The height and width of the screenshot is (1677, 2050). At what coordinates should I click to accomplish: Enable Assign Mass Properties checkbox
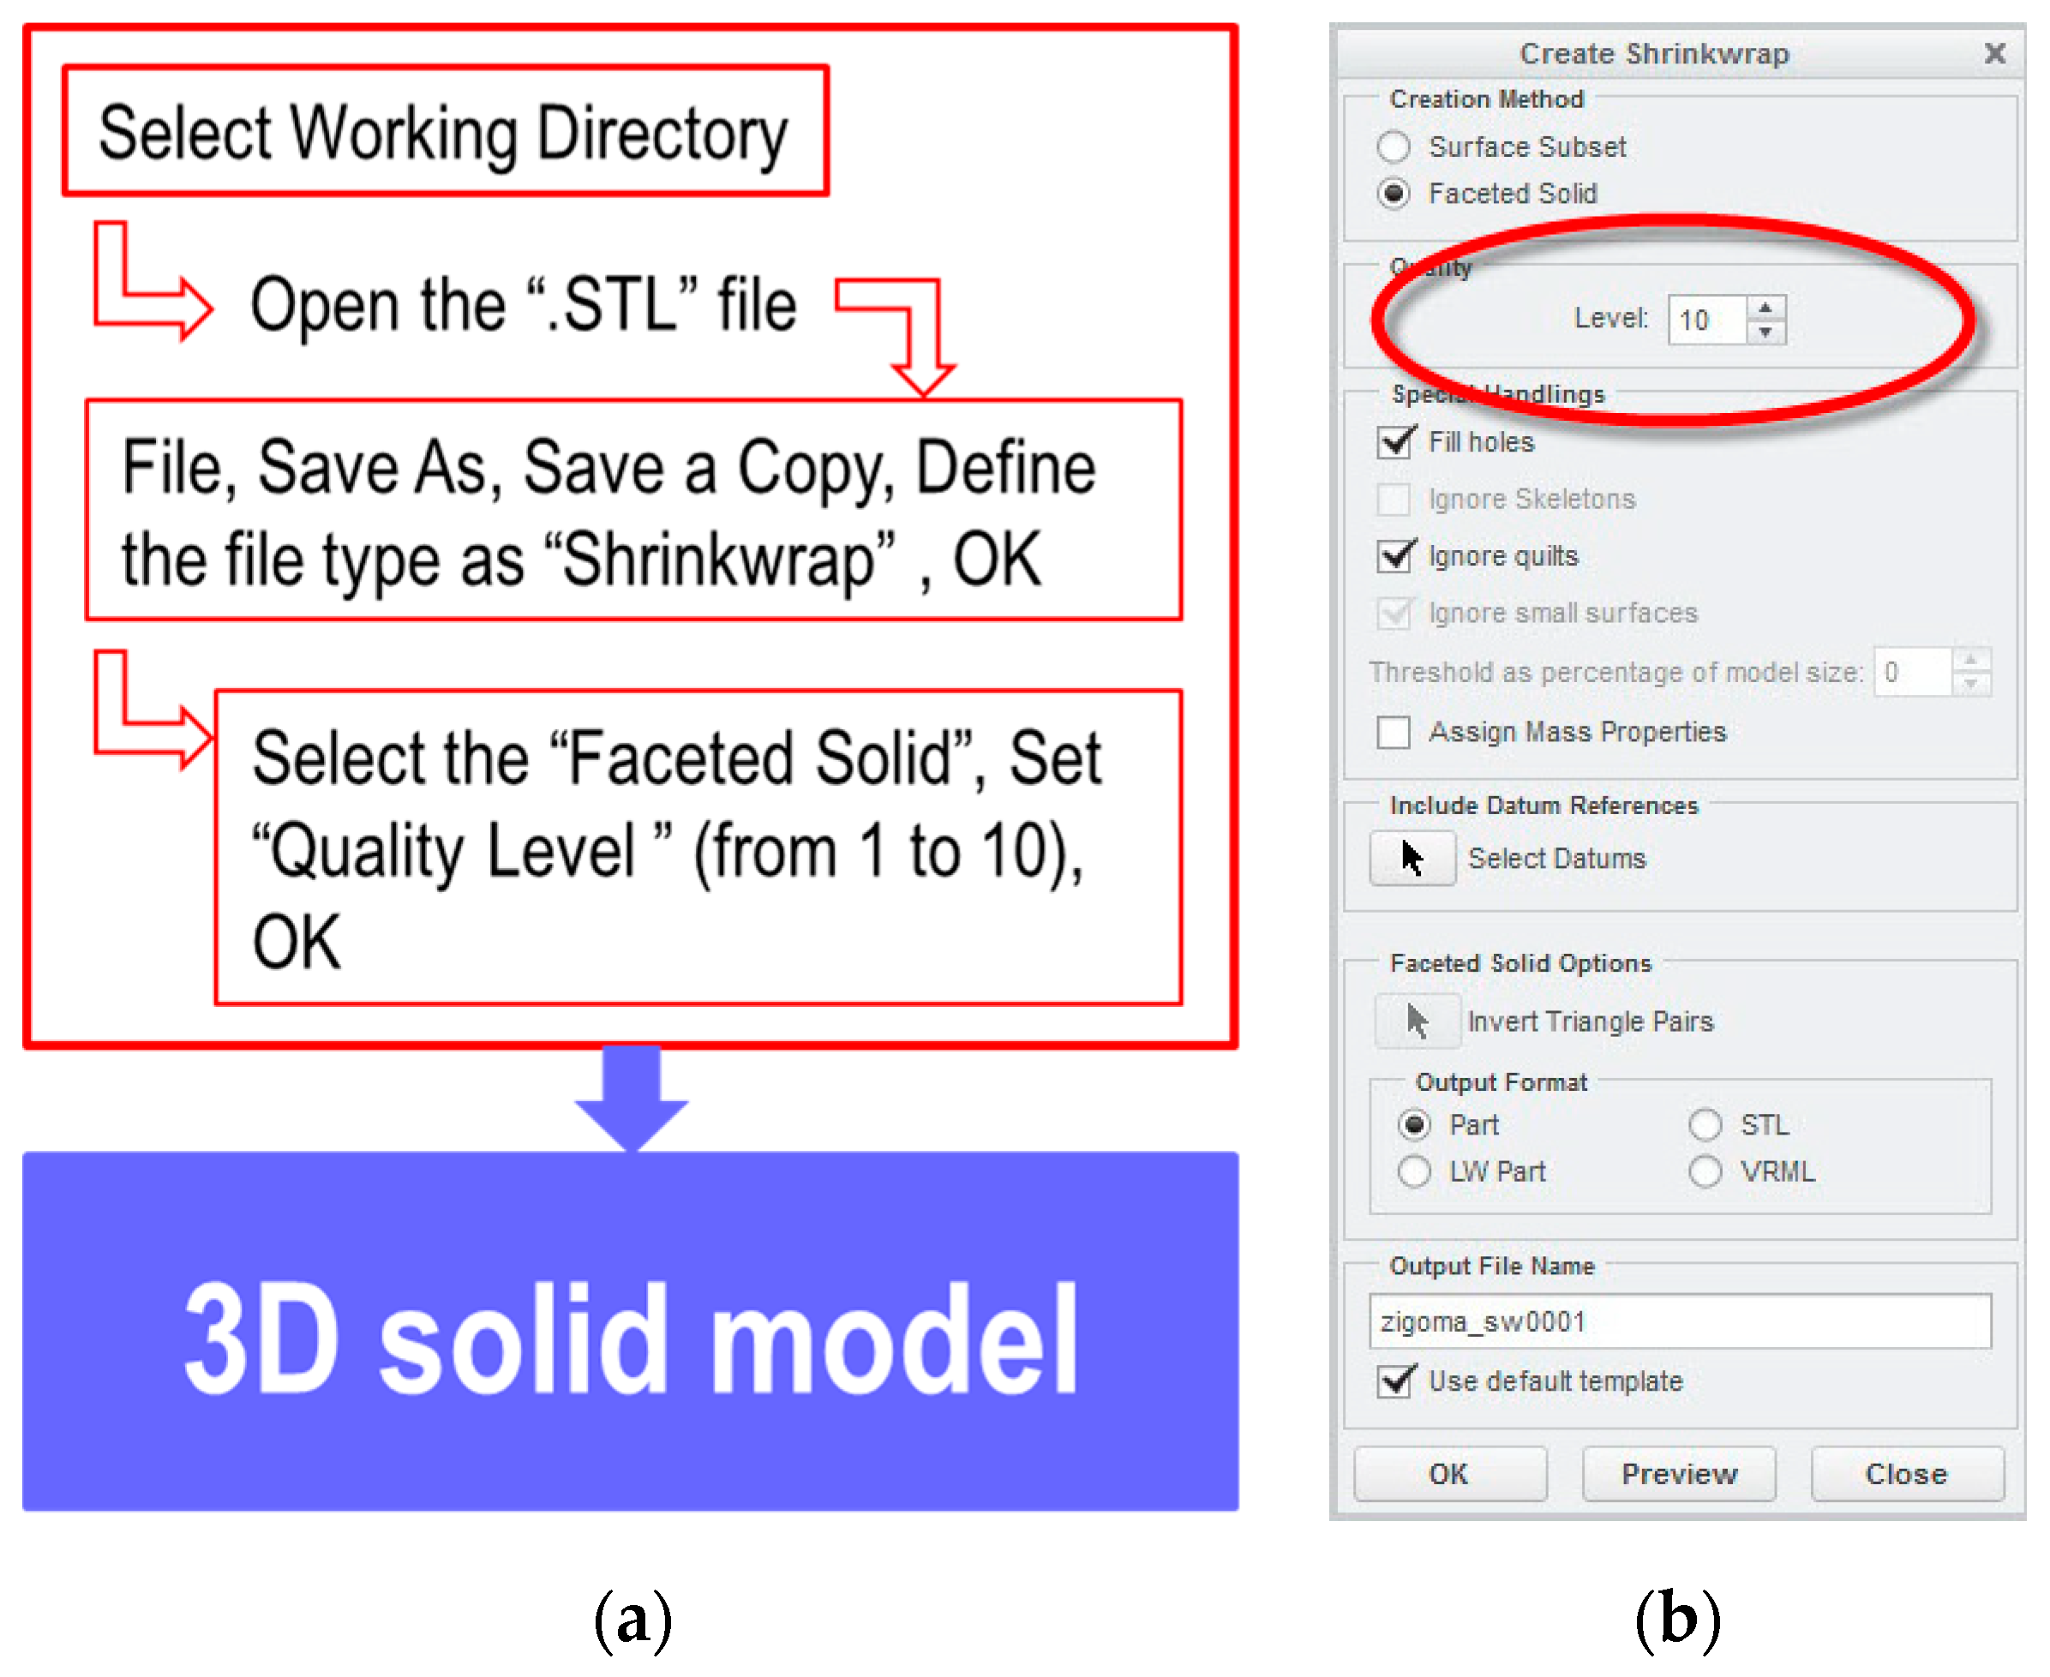1393,732
